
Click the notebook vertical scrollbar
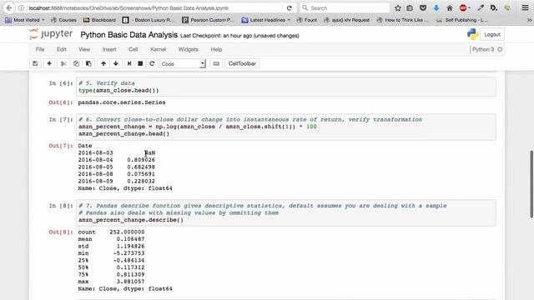pyautogui.click(x=531, y=184)
